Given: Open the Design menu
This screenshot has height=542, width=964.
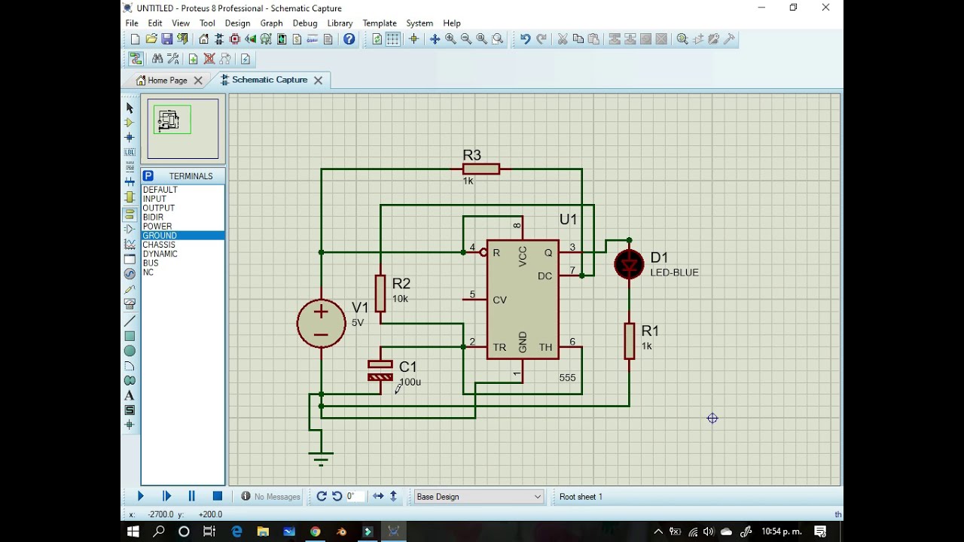Looking at the screenshot, I should point(237,23).
